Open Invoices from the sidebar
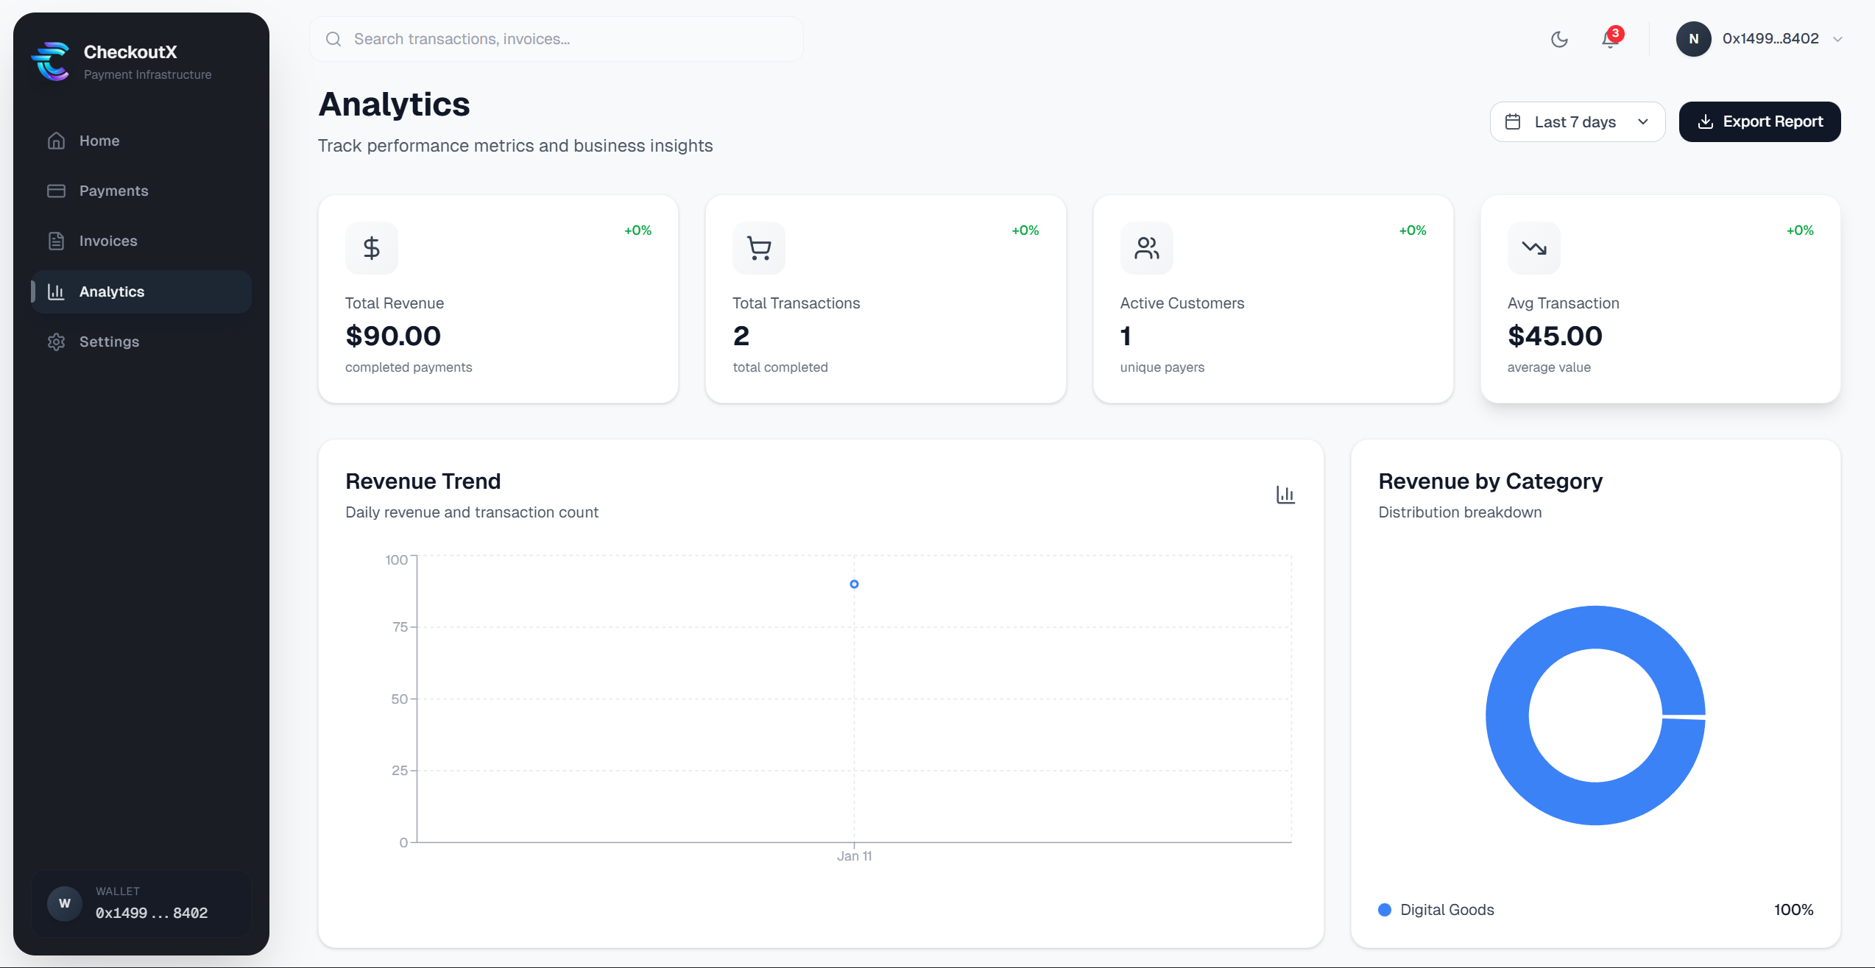 coord(108,241)
